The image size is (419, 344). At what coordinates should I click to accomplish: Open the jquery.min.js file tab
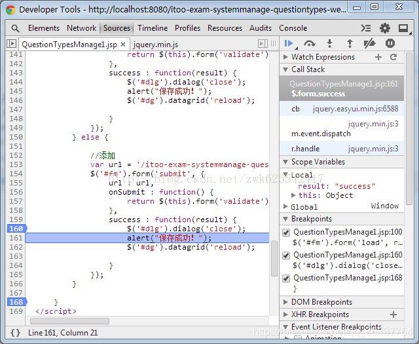(x=156, y=45)
